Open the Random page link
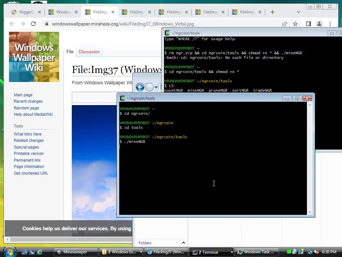Image resolution: width=342 pixels, height=257 pixels. pyautogui.click(x=26, y=108)
